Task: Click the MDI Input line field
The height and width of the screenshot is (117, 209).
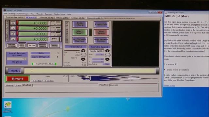Action: pyautogui.click(x=90, y=71)
